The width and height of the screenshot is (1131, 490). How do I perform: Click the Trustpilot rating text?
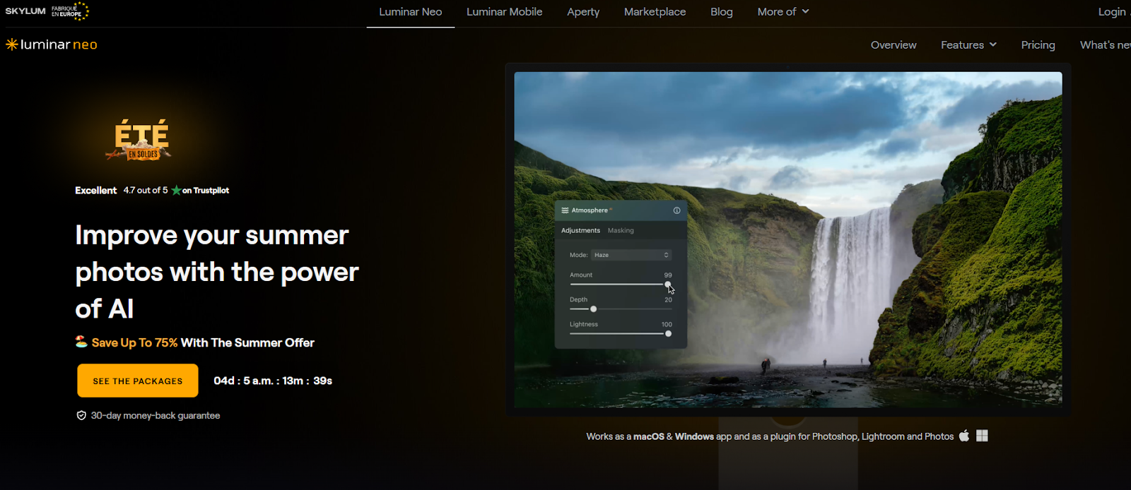(152, 191)
